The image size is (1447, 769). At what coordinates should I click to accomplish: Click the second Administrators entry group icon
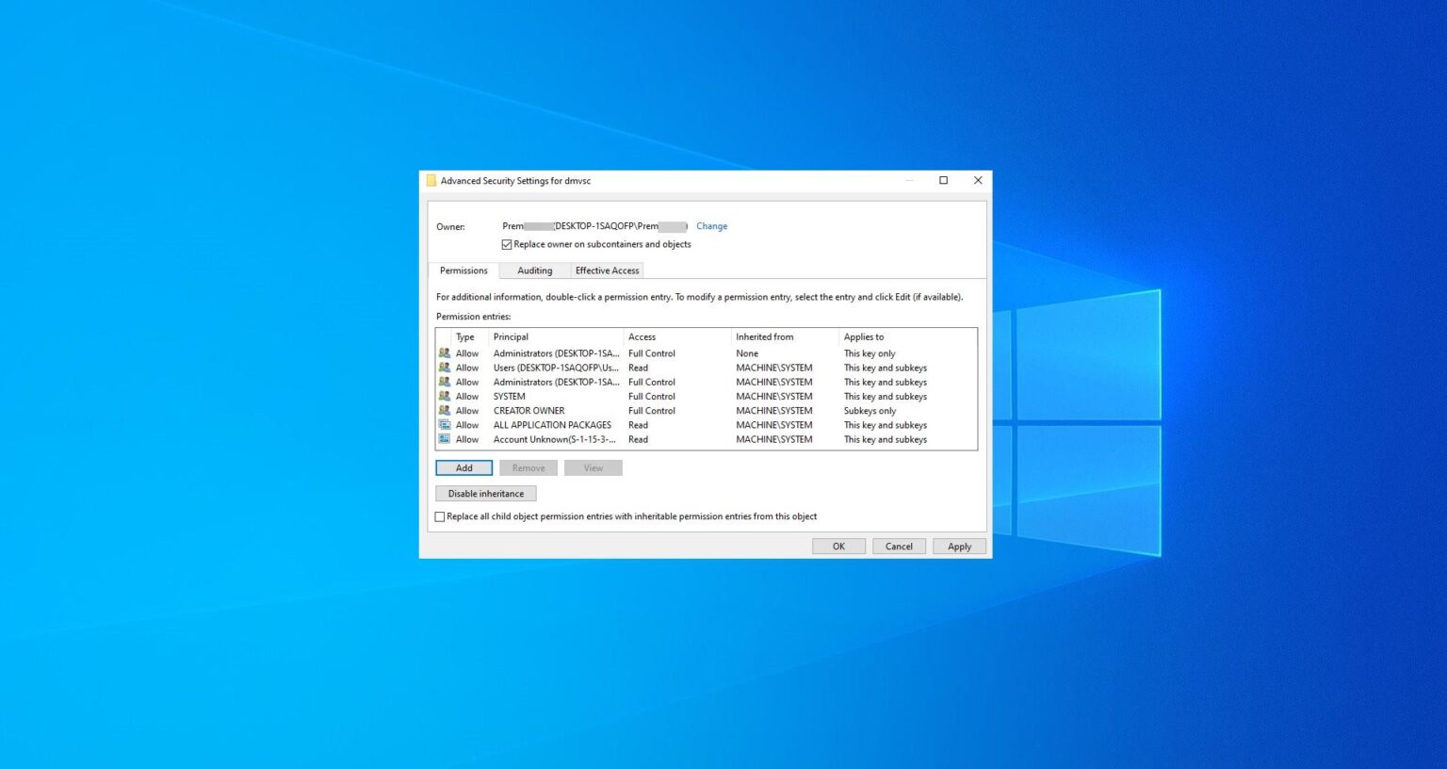click(x=446, y=382)
